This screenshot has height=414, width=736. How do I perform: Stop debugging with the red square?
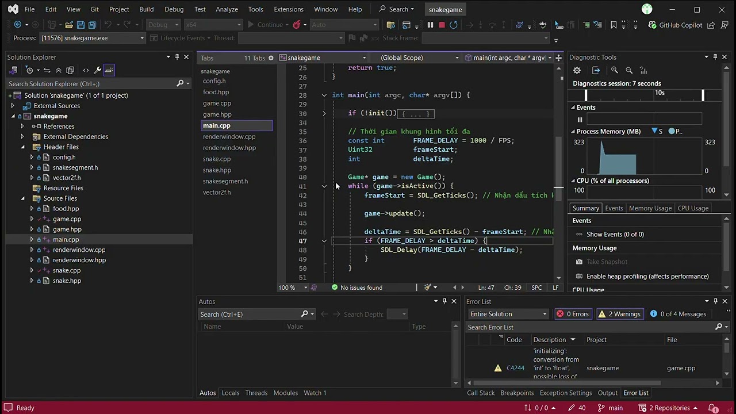click(x=442, y=25)
